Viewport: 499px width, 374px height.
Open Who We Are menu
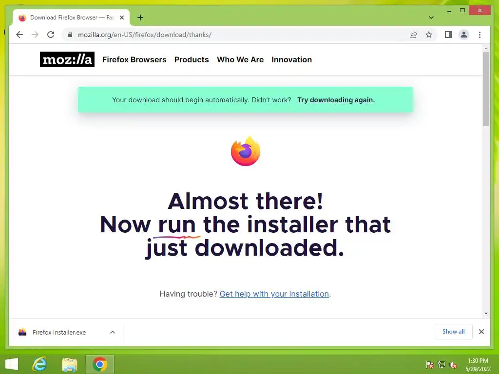click(240, 59)
